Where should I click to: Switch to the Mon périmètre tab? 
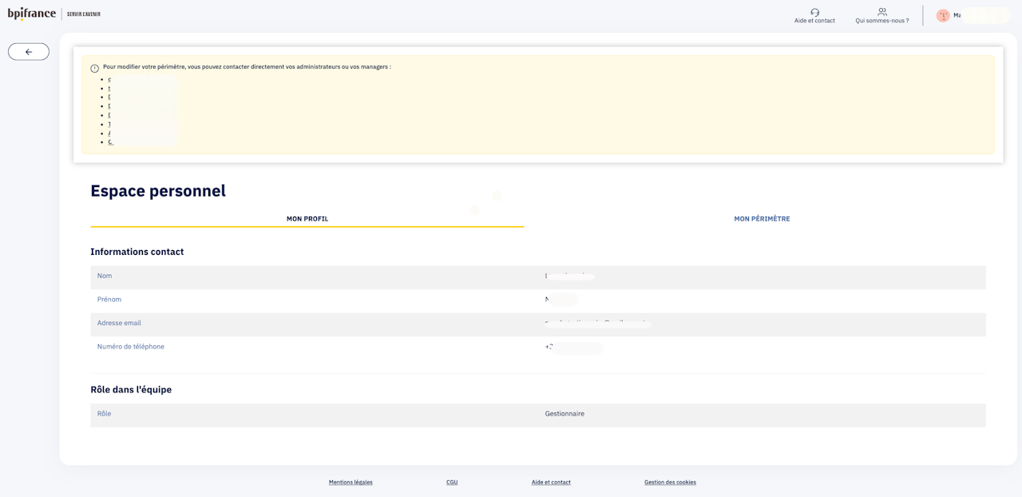point(762,219)
